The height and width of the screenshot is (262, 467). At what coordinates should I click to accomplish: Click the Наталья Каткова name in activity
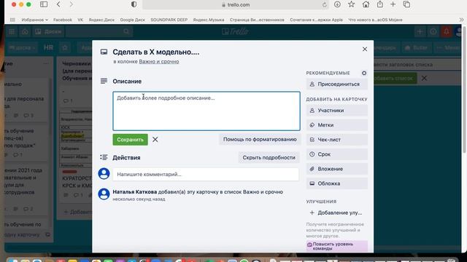pos(134,192)
